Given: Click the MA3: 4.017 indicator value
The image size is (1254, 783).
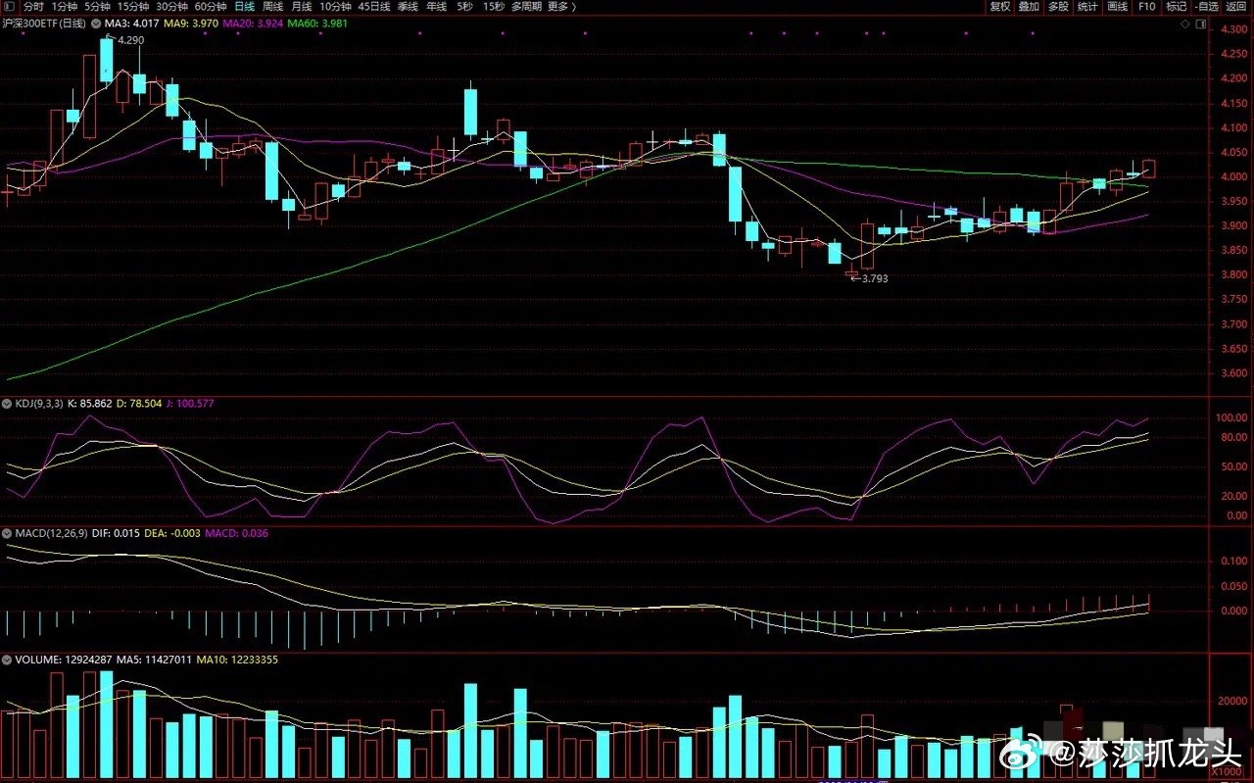Looking at the screenshot, I should coord(134,22).
